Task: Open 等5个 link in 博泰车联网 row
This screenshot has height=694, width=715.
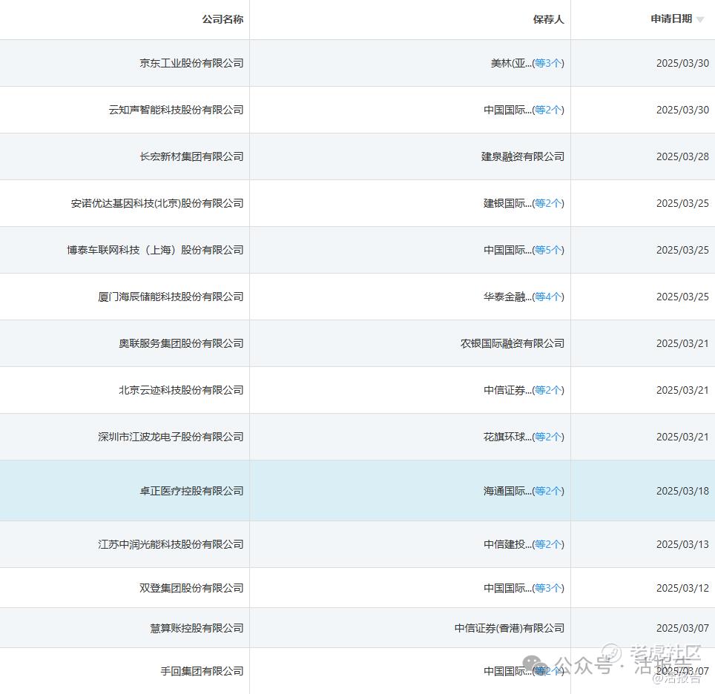Action: (x=548, y=250)
